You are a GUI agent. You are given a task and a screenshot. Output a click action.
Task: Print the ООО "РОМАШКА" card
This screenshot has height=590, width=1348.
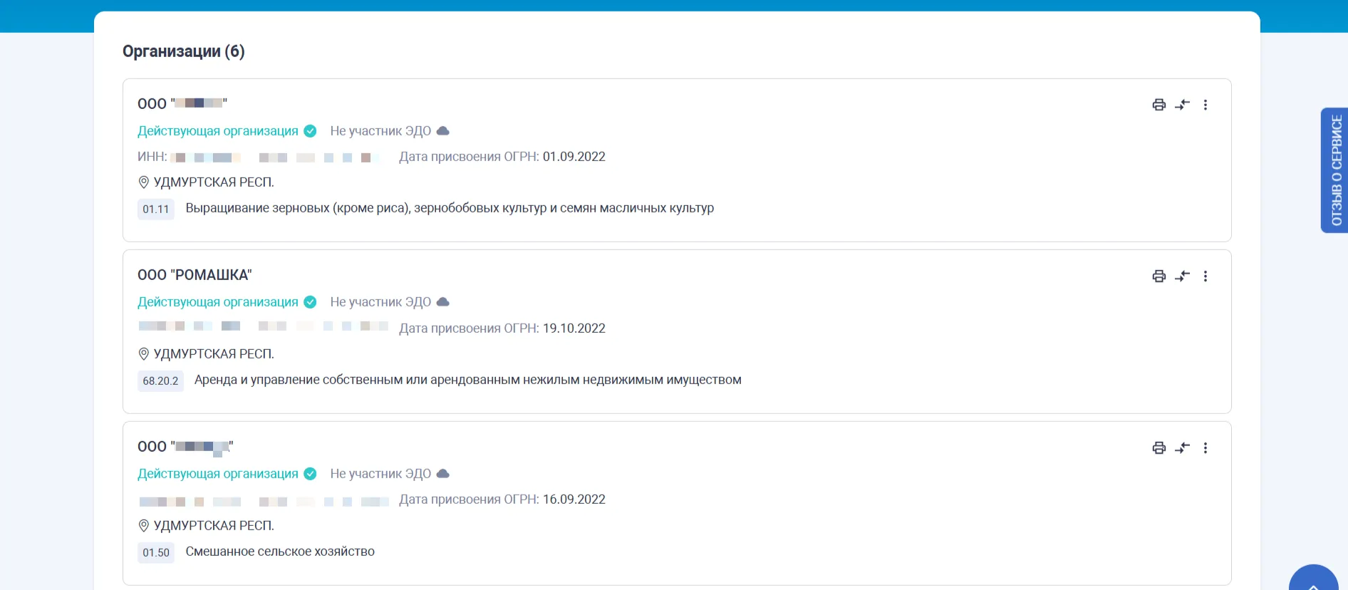pyautogui.click(x=1159, y=276)
